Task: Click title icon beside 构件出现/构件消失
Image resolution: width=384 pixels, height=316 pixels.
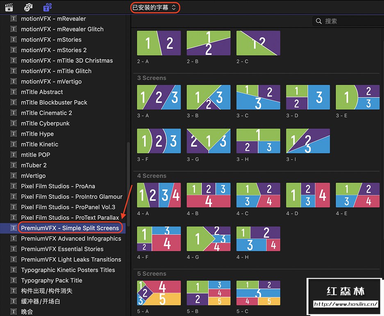Action: 14,291
